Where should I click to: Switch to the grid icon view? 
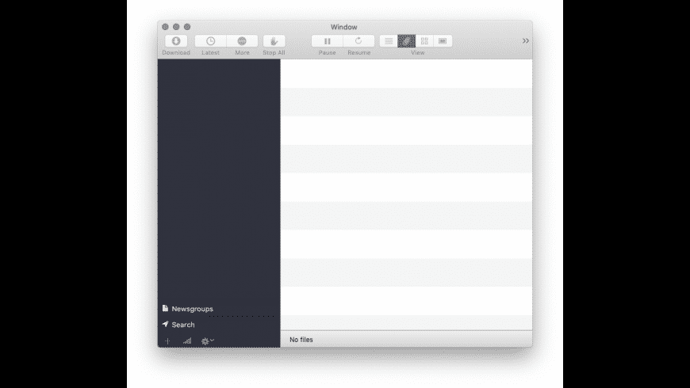pos(424,41)
